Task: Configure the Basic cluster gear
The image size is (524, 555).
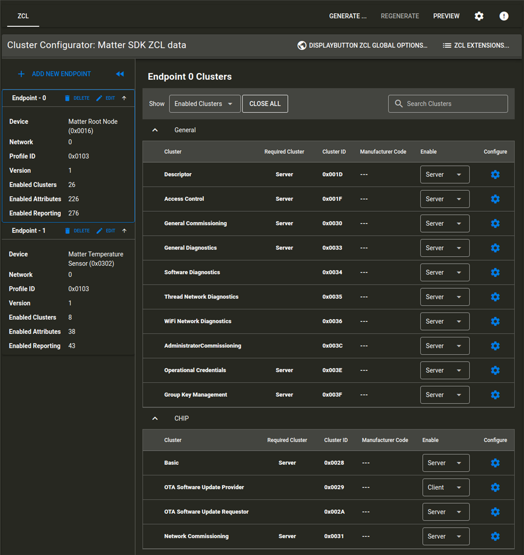Action: [495, 463]
